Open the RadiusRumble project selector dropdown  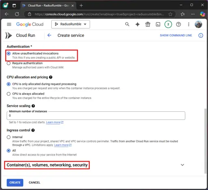click(71, 24)
